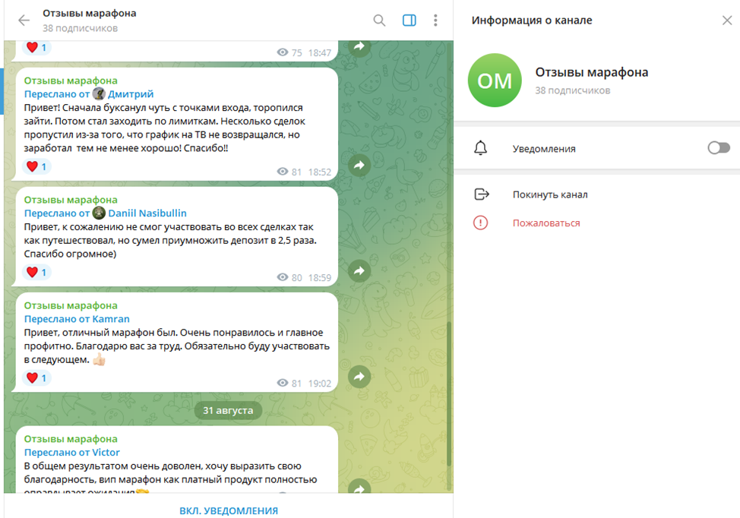Close the channel information panel

coord(727,21)
